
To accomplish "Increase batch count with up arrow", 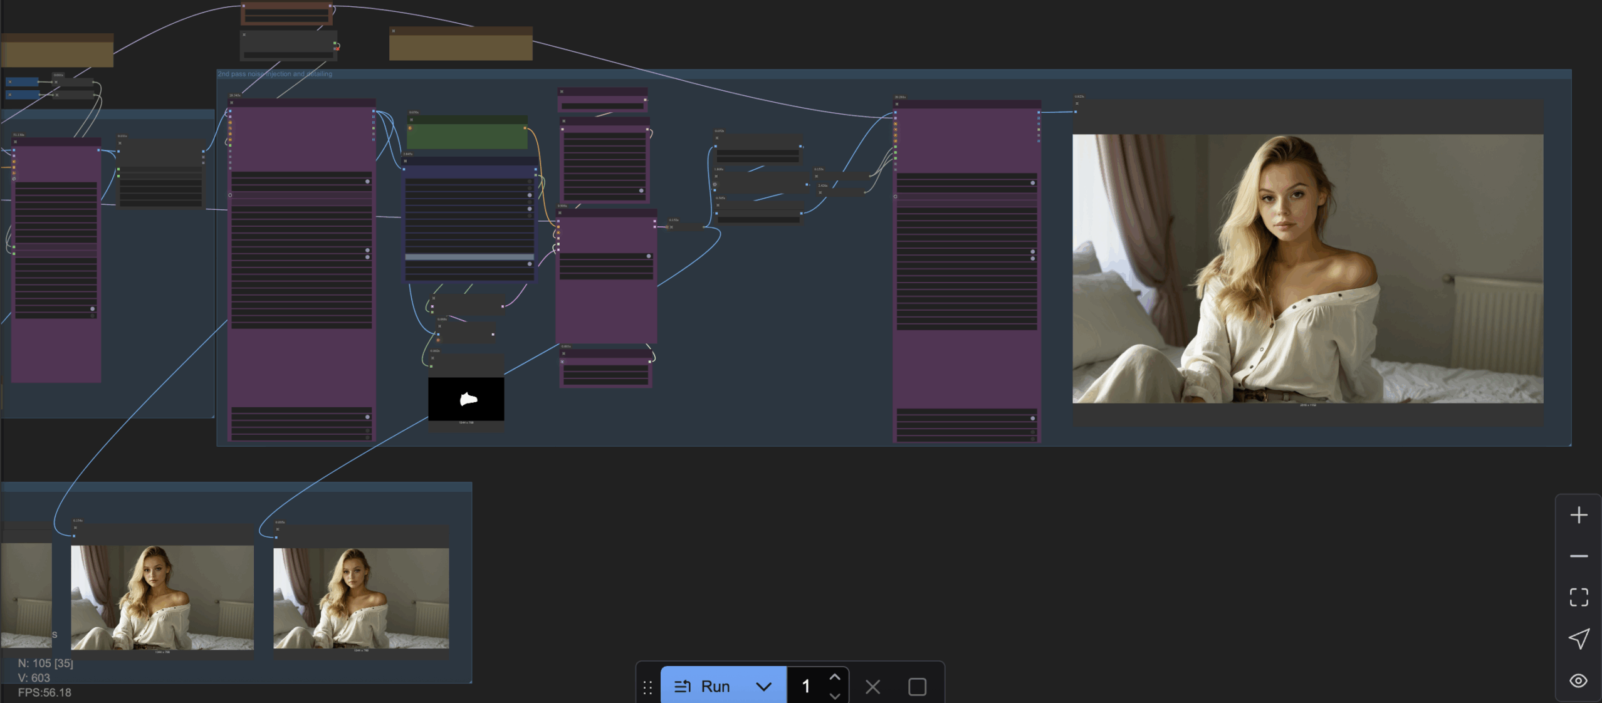I will click(x=834, y=677).
